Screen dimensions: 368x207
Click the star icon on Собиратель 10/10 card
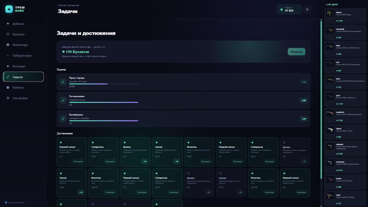click(x=93, y=143)
